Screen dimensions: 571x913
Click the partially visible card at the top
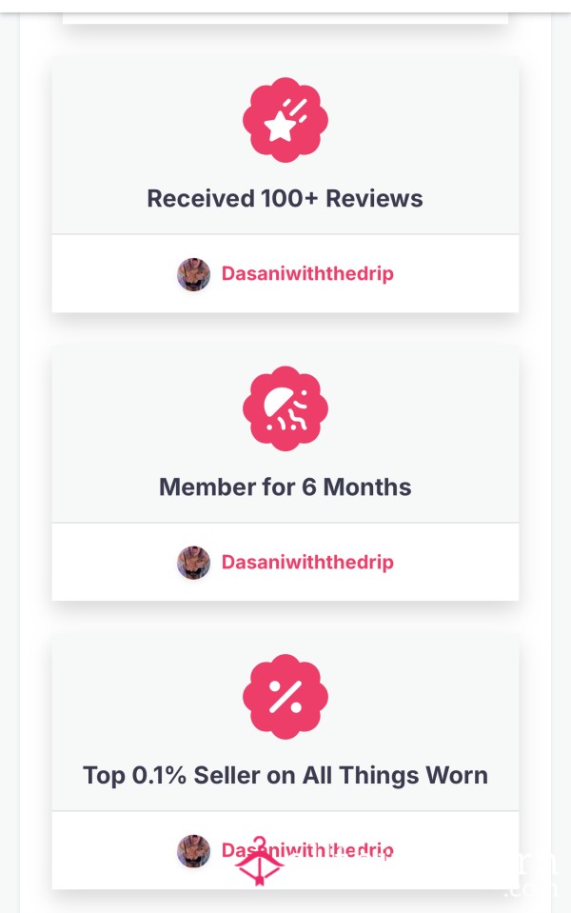click(285, 18)
